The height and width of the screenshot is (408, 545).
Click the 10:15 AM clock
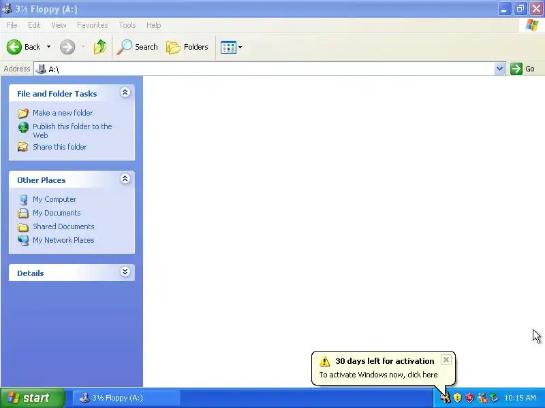click(520, 398)
